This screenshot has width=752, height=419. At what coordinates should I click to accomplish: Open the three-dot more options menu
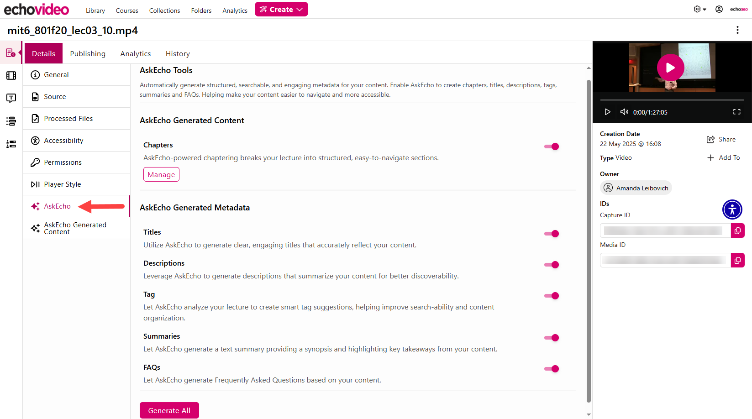(737, 30)
